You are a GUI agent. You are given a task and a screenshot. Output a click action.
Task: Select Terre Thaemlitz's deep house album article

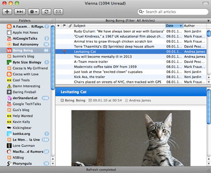131,47
